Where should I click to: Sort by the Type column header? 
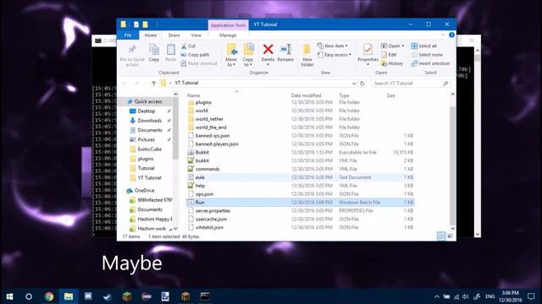click(344, 95)
